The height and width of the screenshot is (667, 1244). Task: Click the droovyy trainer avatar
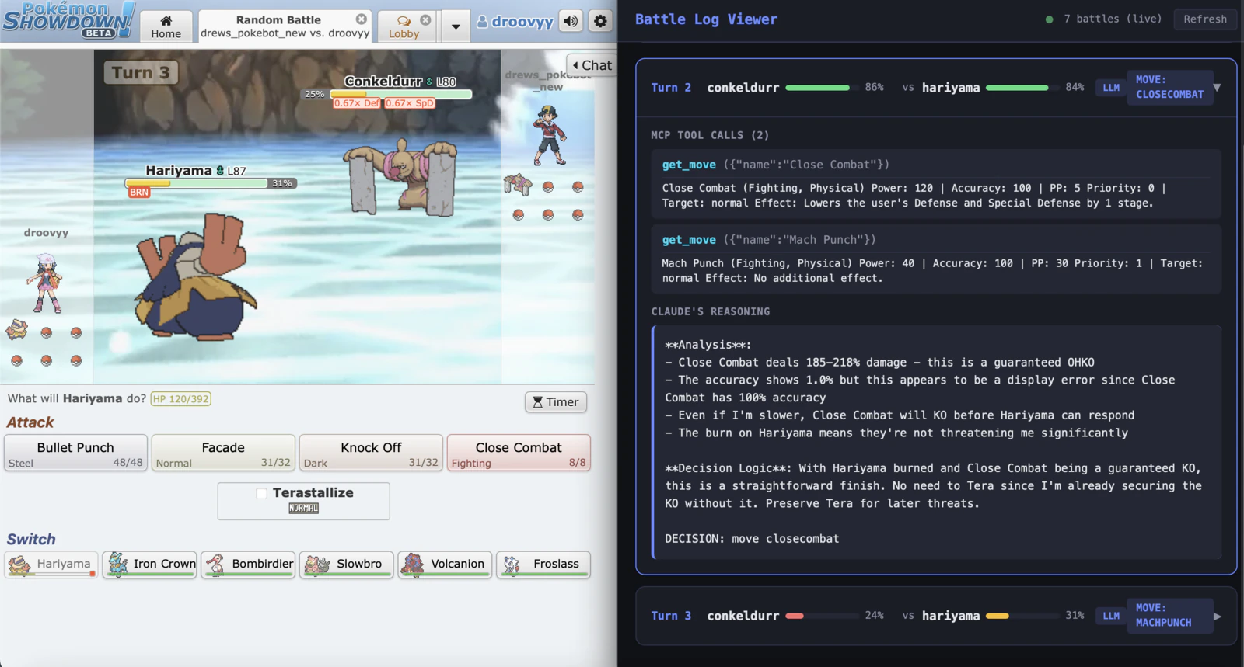(45, 282)
